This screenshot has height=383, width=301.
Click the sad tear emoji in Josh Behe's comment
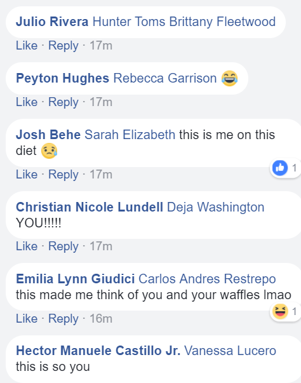coord(49,151)
